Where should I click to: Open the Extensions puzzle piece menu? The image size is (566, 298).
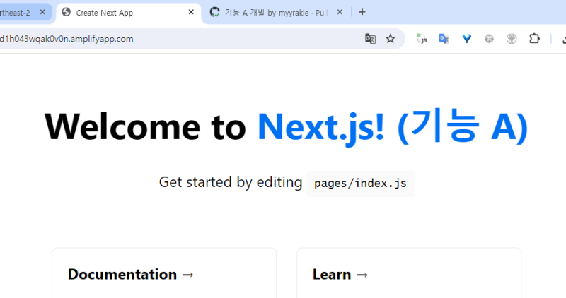(534, 39)
